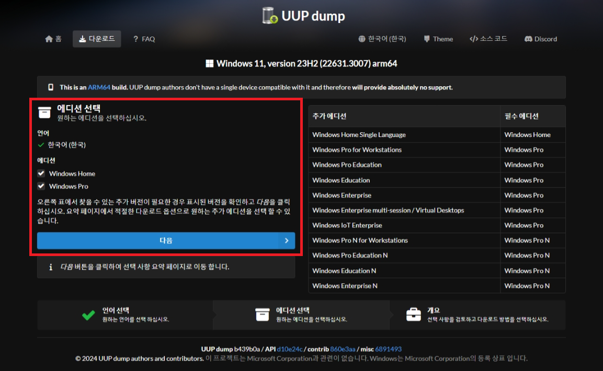Uncheck the Windows Pro edition checkbox
This screenshot has height=371, width=603.
41,186
